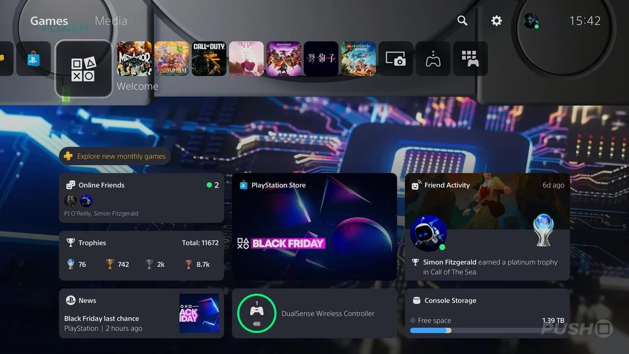Open the Online Friends card
The width and height of the screenshot is (629, 354).
[142, 199]
